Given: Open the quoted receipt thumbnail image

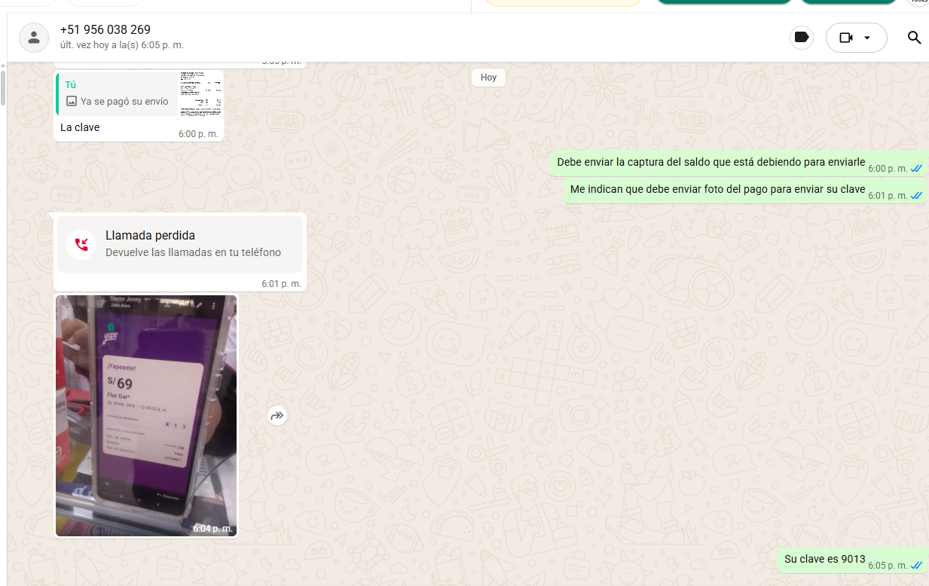Looking at the screenshot, I should coord(200,94).
